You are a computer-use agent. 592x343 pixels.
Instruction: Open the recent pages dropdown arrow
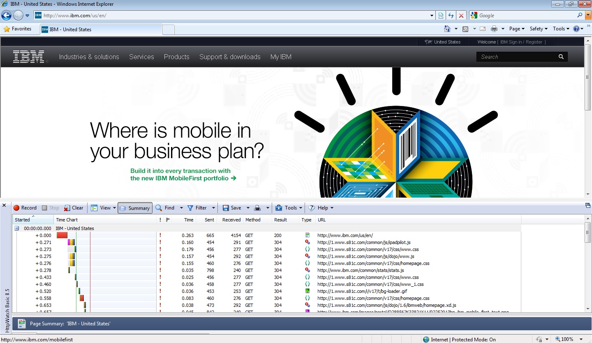click(28, 16)
